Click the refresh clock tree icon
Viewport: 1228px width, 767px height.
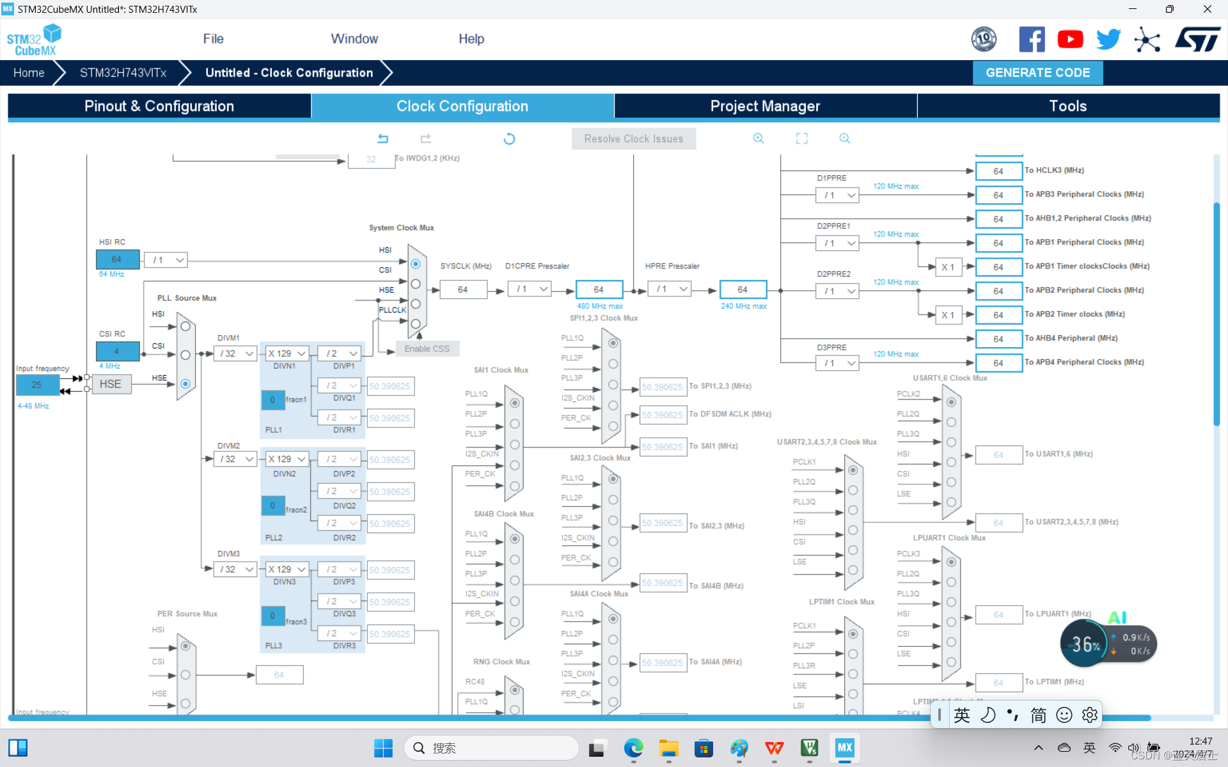pos(509,139)
